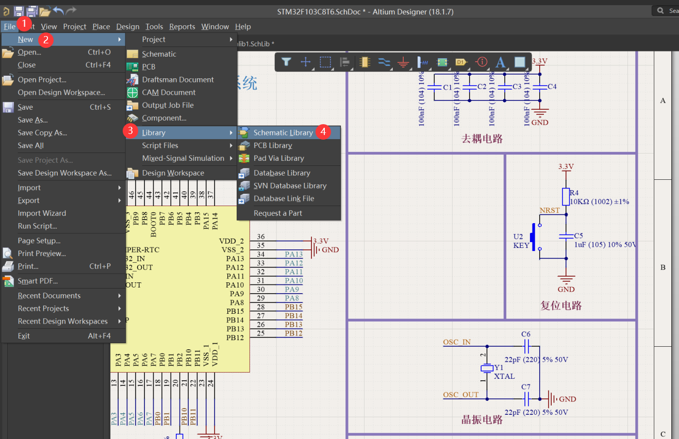Click the GND power port icon
The width and height of the screenshot is (679, 439).
click(403, 62)
